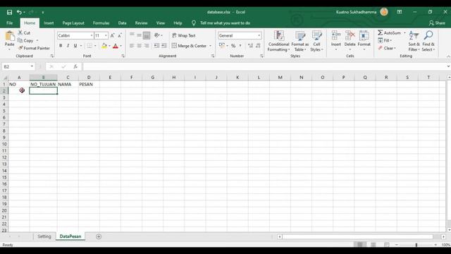This screenshot has width=451, height=254.
Task: Open the Font dialog launcher
Action: point(123,56)
